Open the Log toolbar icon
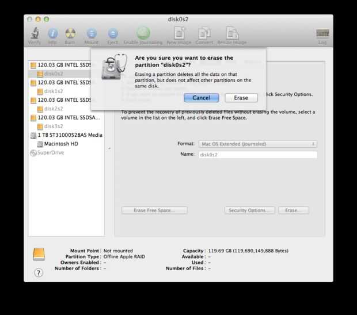This screenshot has width=357, height=315. click(322, 33)
